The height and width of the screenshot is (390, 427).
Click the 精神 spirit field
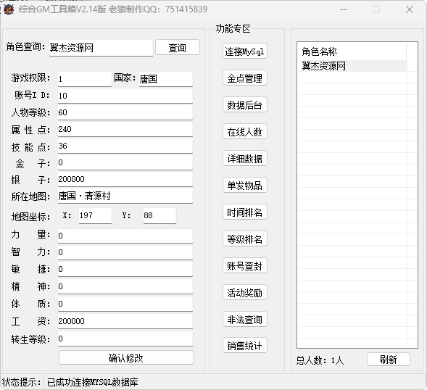125,286
